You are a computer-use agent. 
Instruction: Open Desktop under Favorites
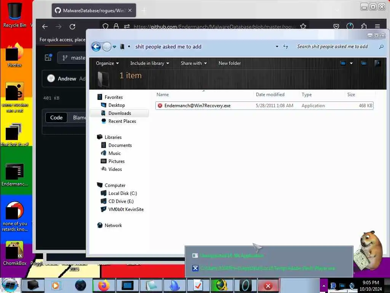pos(117,105)
